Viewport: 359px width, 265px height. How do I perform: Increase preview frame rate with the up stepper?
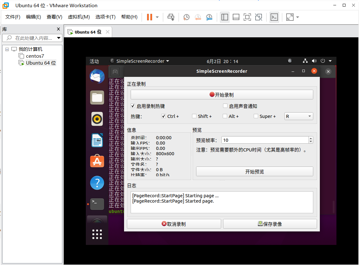point(310,138)
